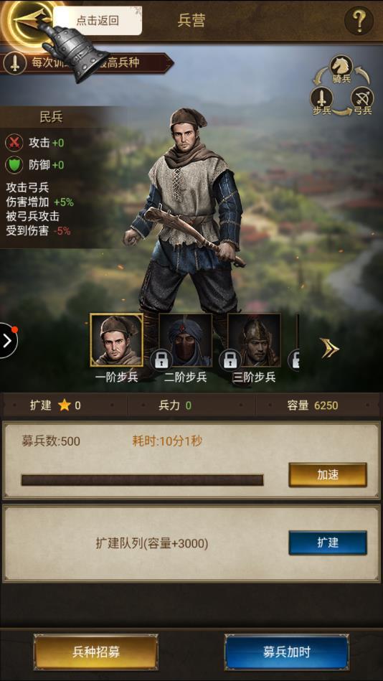Select the 步兵 infantry sword icon

tap(321, 98)
